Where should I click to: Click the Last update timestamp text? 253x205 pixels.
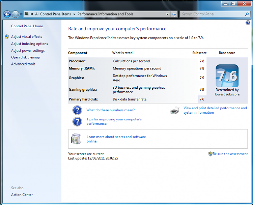pos(93,158)
